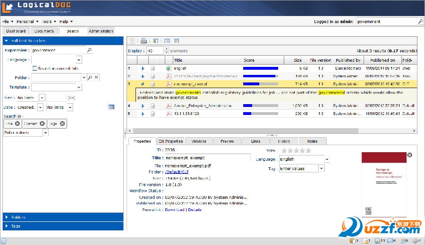Viewport: 425px width, 245px height.
Task: Open the Template dropdown
Action: point(79,87)
